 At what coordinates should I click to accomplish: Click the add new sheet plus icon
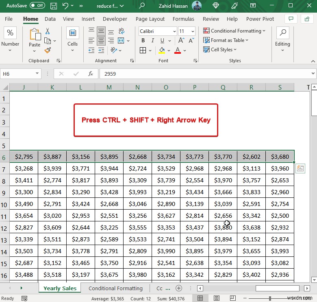click(179, 288)
